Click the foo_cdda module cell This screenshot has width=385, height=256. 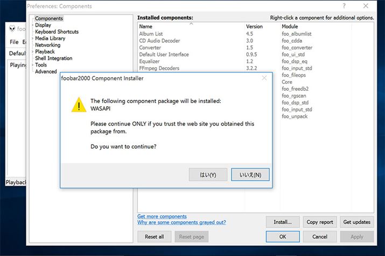pyautogui.click(x=292, y=41)
